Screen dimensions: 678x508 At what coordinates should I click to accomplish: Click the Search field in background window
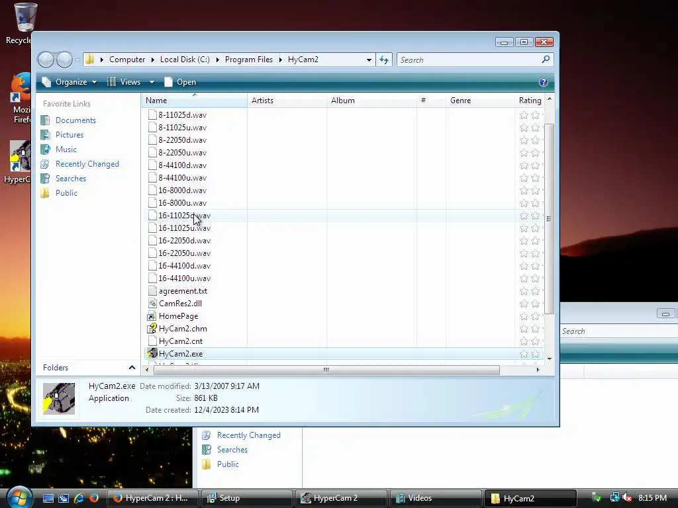click(618, 331)
